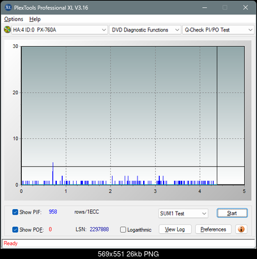This screenshot has height=259, width=257.
Task: Minimize the PlexTools window
Action: pos(205,8)
